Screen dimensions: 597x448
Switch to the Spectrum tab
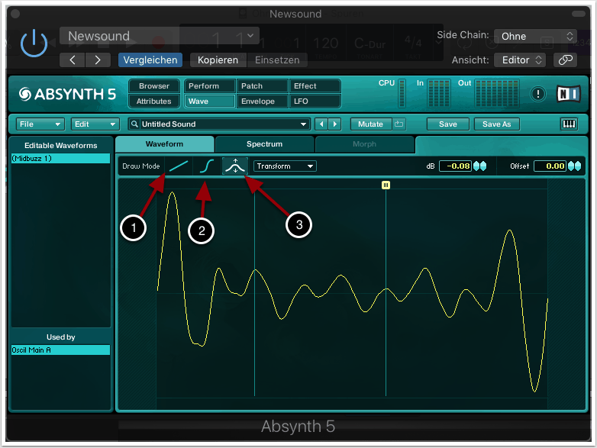coord(264,143)
